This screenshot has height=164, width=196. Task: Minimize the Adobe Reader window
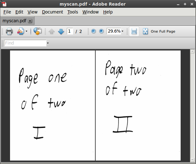click(178, 4)
